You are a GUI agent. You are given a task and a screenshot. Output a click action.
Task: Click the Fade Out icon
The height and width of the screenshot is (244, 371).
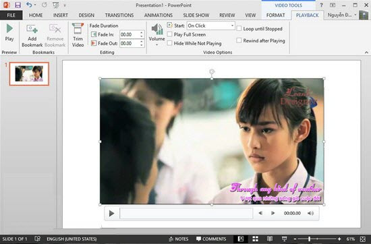[x=94, y=43]
